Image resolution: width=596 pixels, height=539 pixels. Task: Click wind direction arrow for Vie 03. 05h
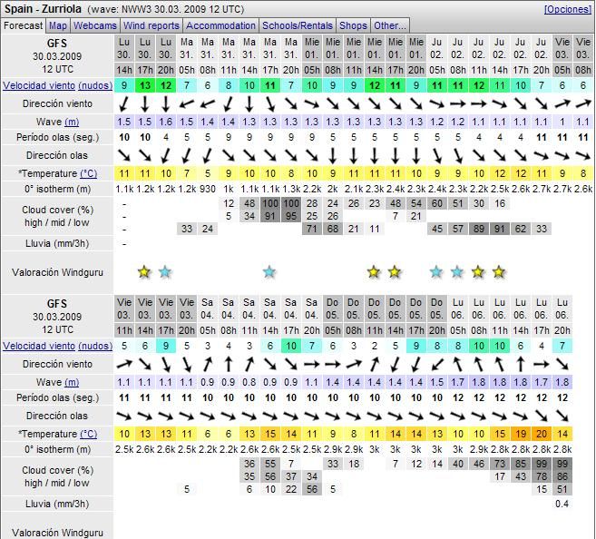tap(562, 103)
